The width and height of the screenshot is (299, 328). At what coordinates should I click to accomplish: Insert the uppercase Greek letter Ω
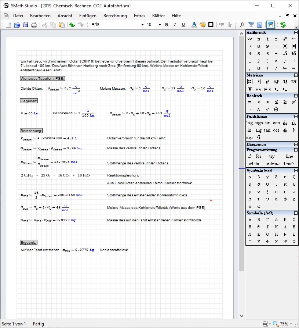(x=294, y=242)
